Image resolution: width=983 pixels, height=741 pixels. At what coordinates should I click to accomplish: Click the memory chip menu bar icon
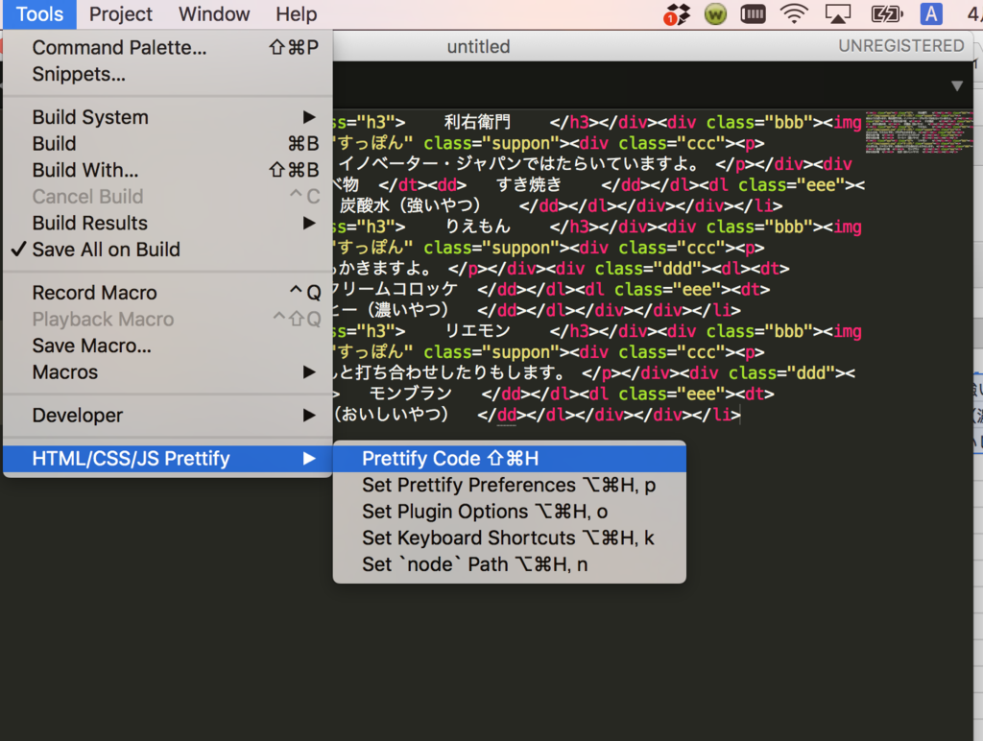pos(754,14)
